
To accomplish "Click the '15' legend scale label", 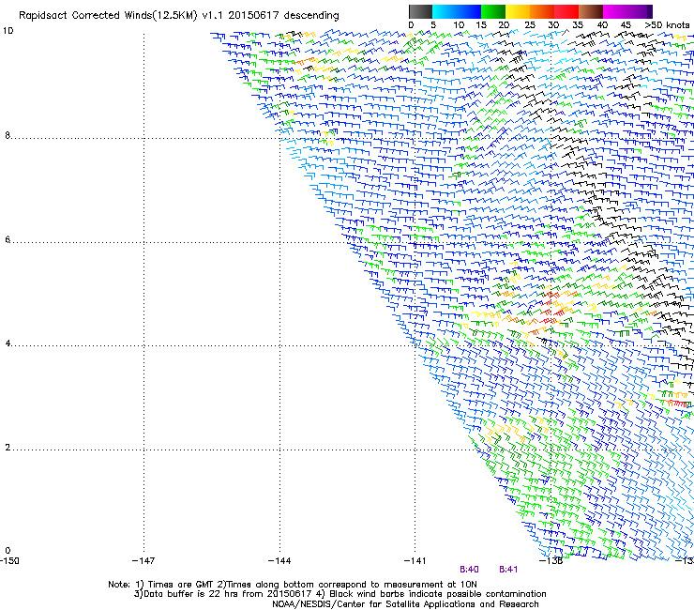I will (481, 25).
